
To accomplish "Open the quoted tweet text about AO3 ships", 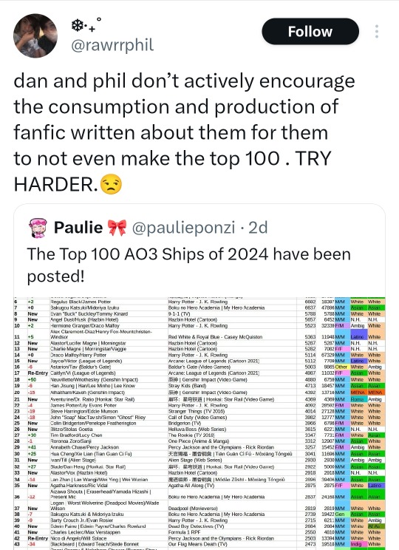I will pos(188,265).
